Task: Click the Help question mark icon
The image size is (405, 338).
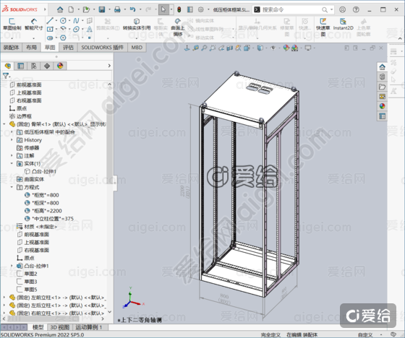Action: [x=356, y=10]
